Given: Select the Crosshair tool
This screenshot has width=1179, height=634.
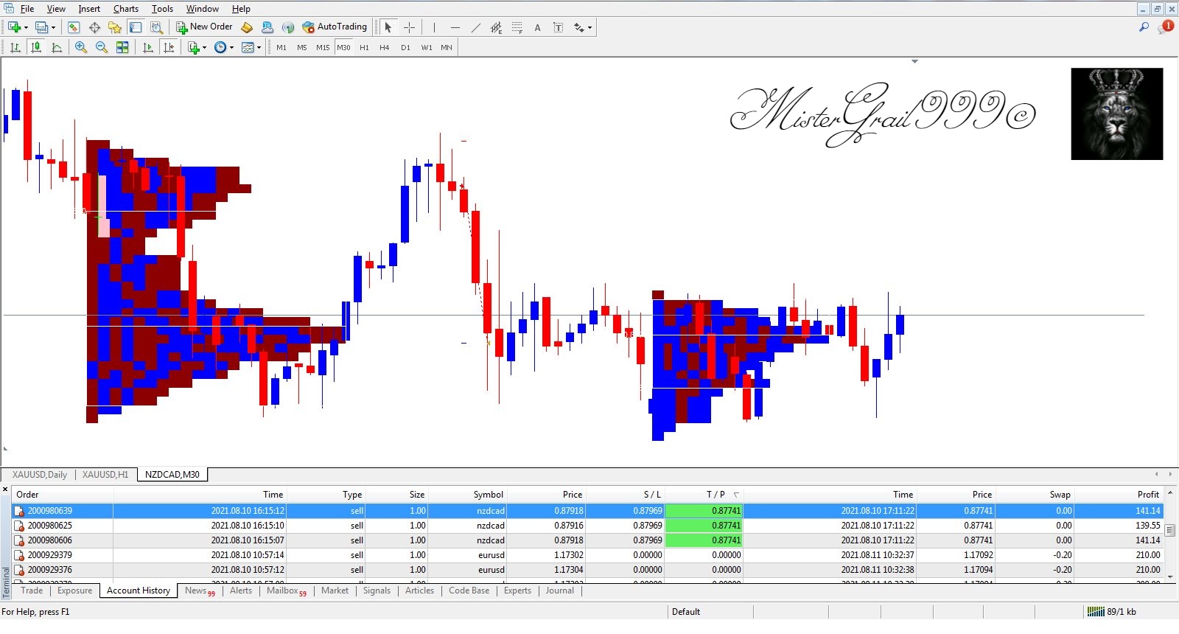Looking at the screenshot, I should pyautogui.click(x=410, y=27).
